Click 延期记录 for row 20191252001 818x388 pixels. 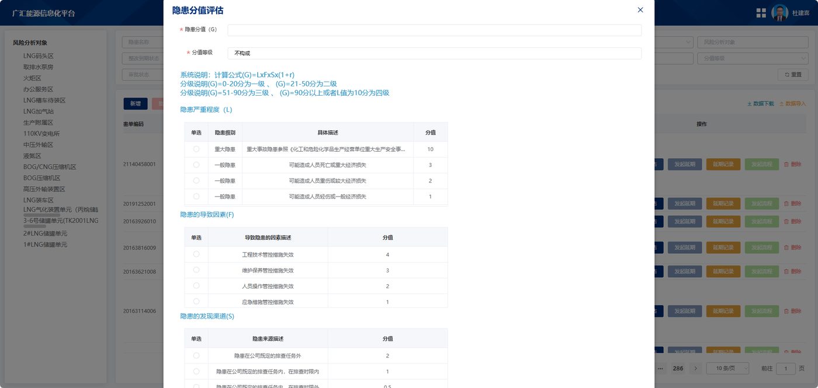coord(723,204)
